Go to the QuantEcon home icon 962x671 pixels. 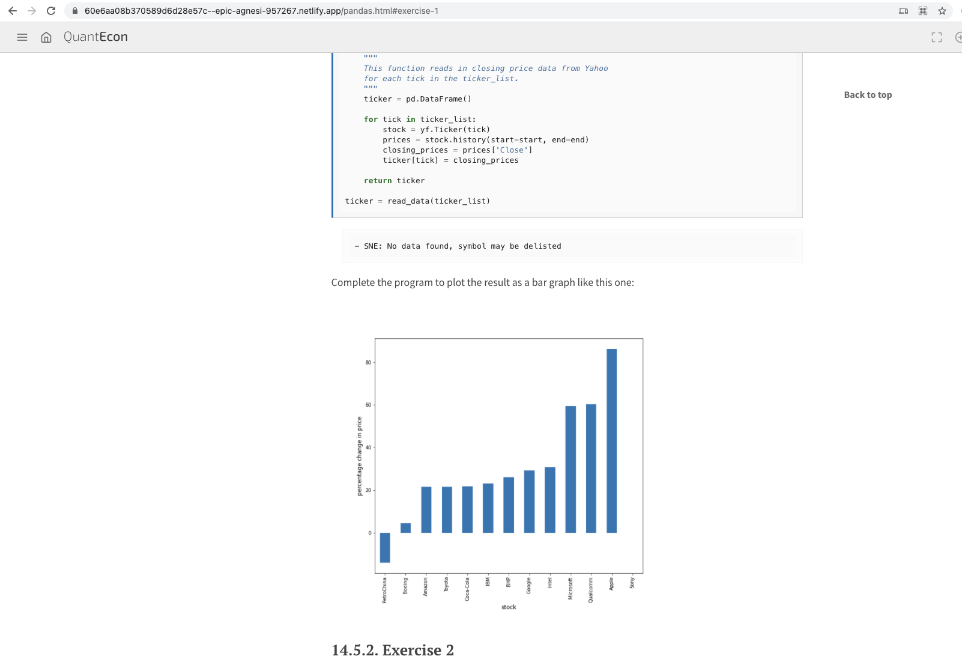point(46,37)
